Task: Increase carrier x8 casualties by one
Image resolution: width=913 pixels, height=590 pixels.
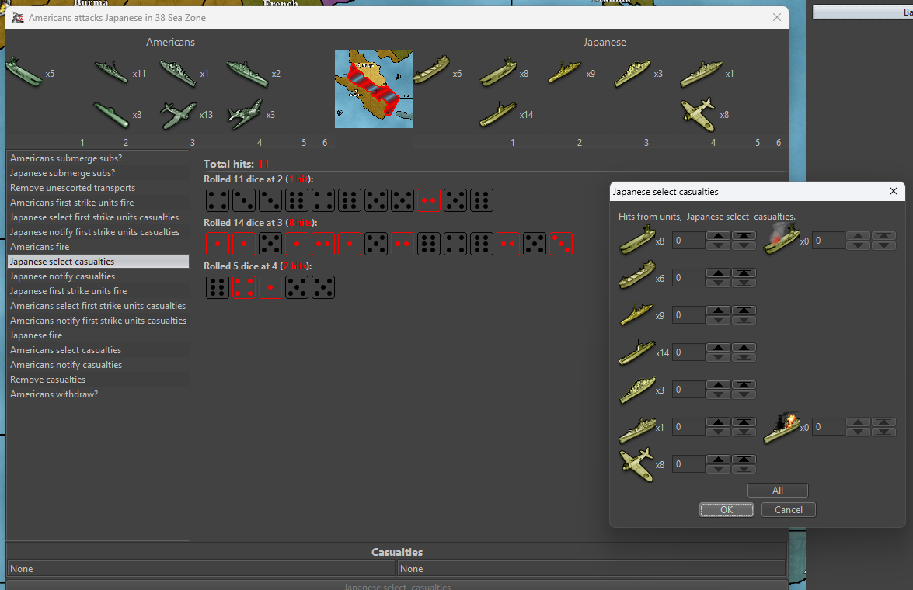Action: tap(719, 236)
